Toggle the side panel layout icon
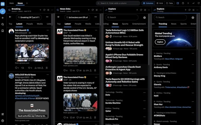Image resolution: width=201 pixels, height=125 pixels. pos(178,3)
